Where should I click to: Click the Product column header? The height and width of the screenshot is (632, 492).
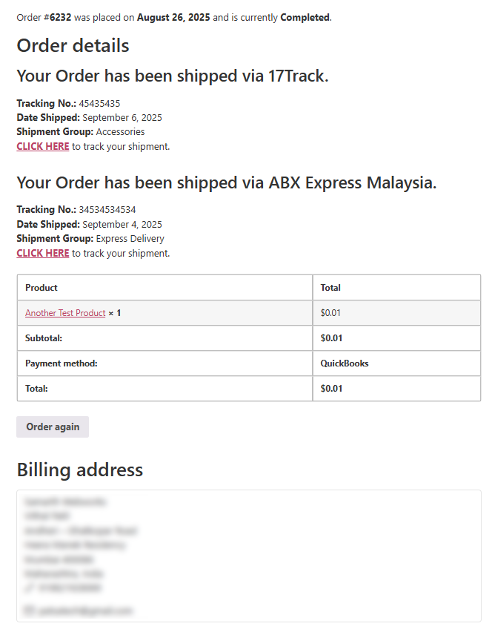(x=41, y=288)
